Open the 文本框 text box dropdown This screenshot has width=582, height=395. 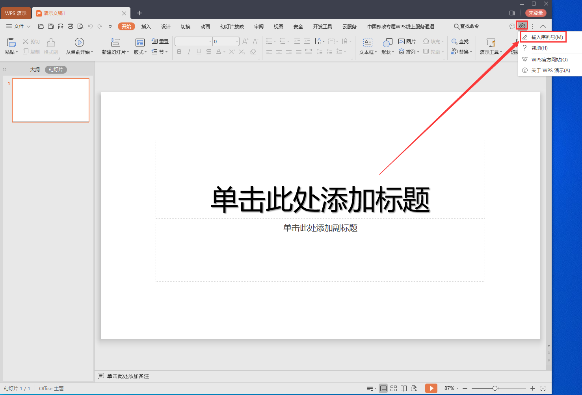376,52
